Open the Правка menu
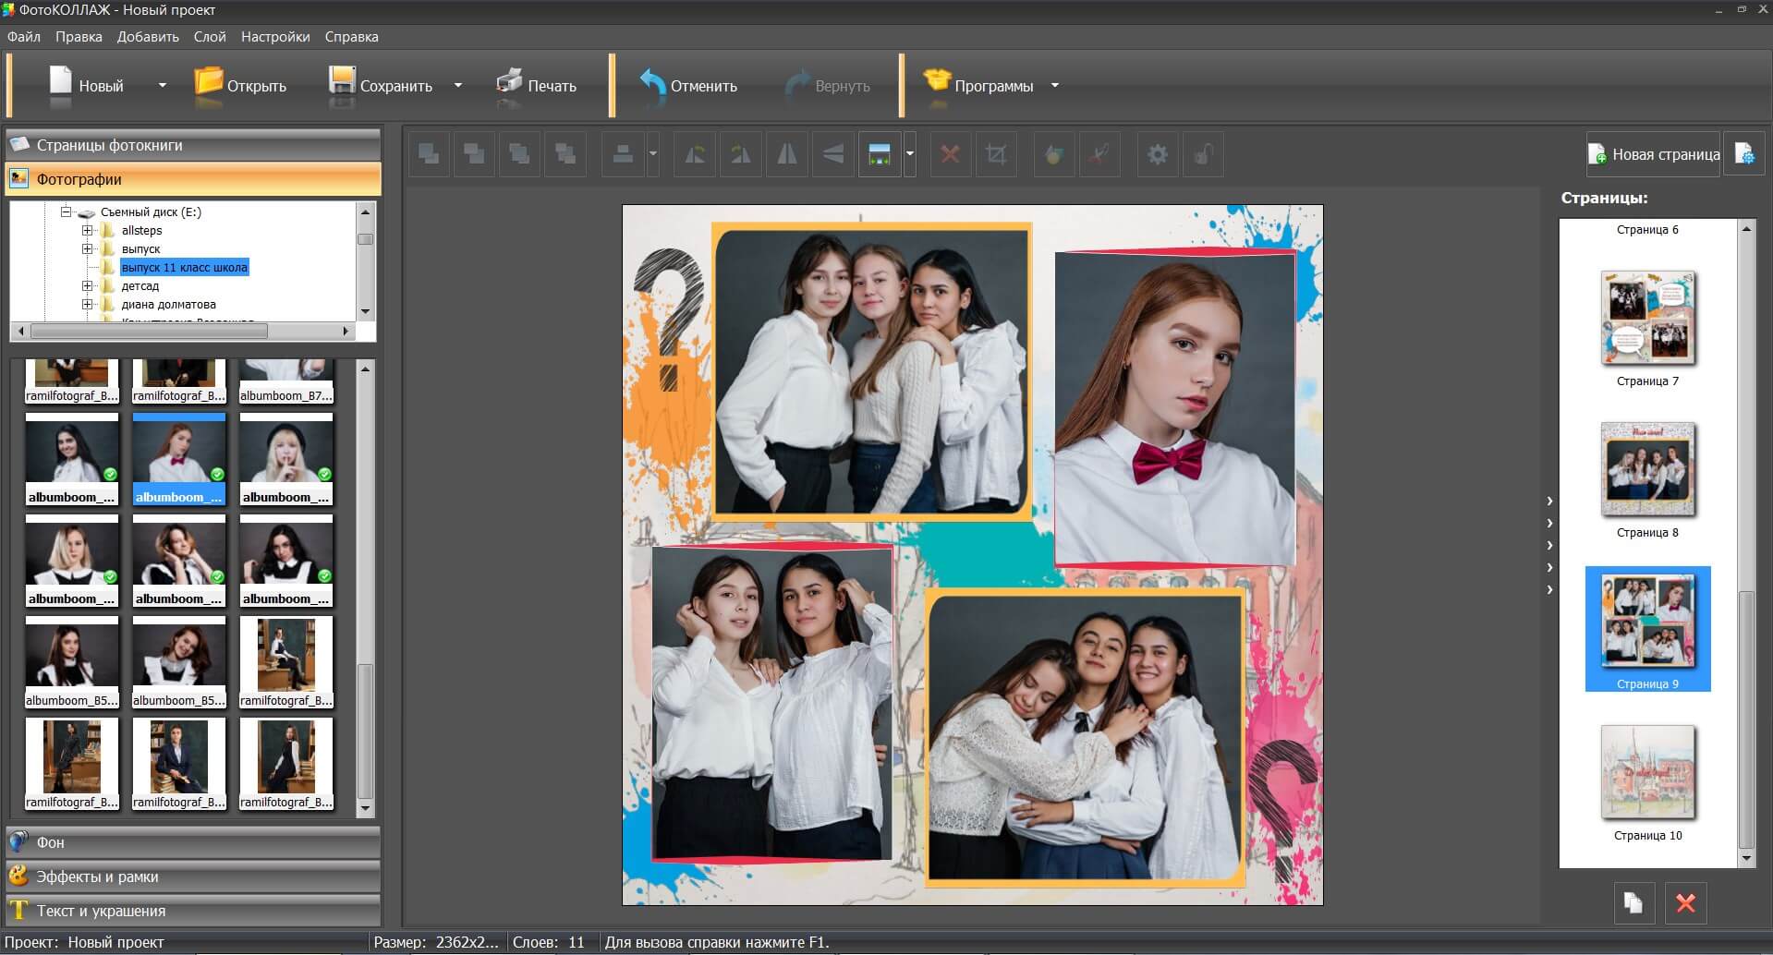The height and width of the screenshot is (955, 1773). 79,37
